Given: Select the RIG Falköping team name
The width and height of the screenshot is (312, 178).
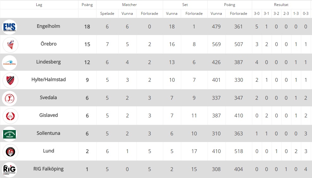Looking at the screenshot, I should coord(48,169).
